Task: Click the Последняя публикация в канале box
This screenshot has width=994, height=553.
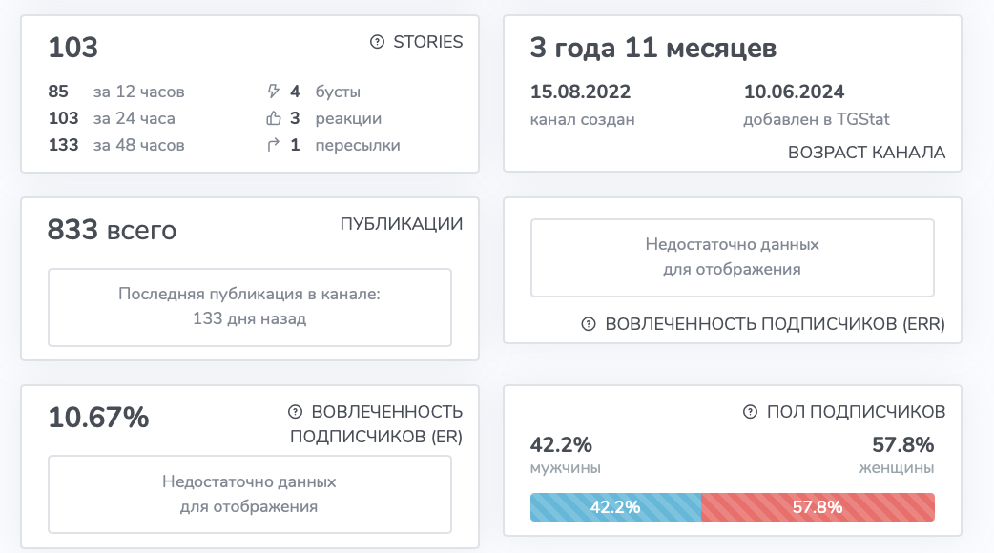Action: tap(250, 307)
